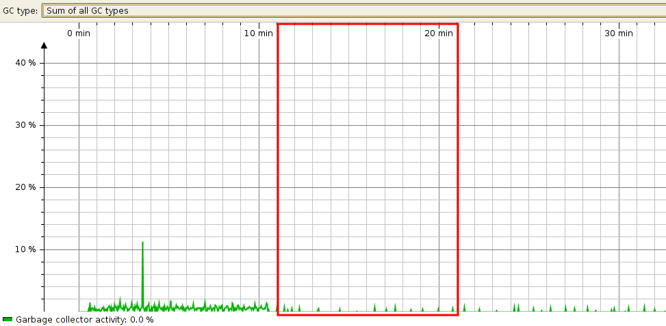
Task: Click the green legend color swatch
Action: [7, 319]
